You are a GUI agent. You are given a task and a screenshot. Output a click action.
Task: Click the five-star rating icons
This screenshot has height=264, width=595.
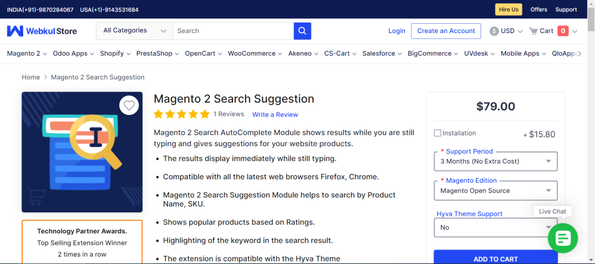pyautogui.click(x=181, y=114)
